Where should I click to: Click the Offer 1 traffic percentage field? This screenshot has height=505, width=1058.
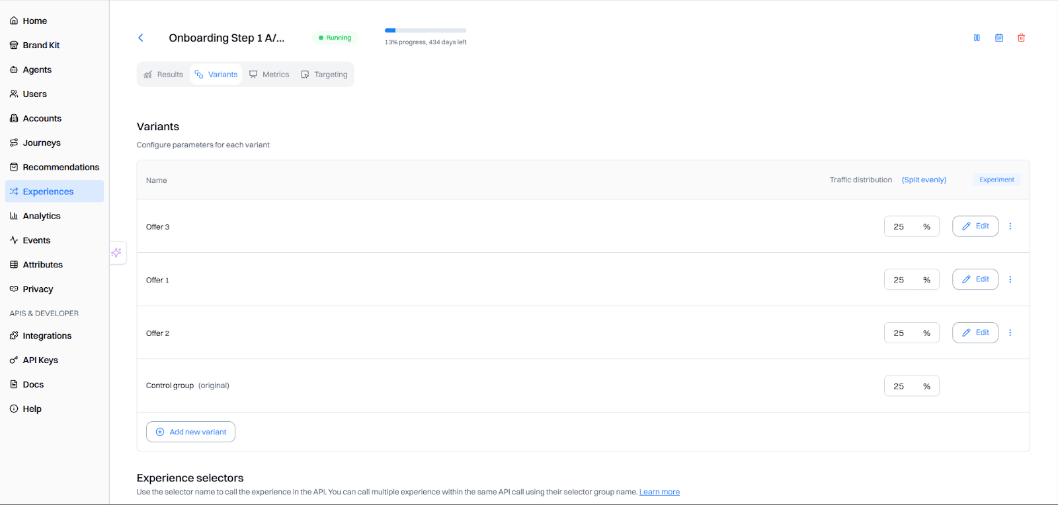coord(911,279)
